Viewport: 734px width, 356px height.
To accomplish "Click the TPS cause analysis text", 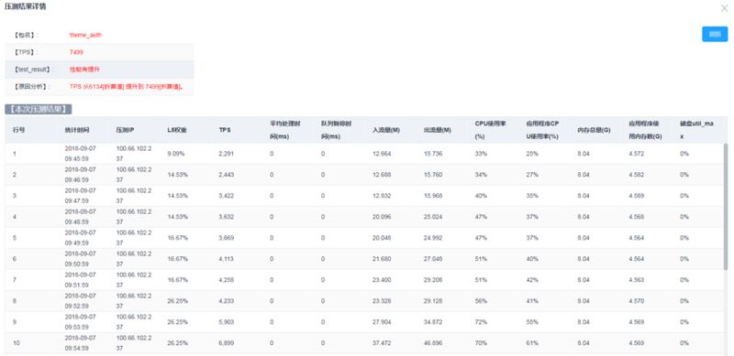I will 126,86.
